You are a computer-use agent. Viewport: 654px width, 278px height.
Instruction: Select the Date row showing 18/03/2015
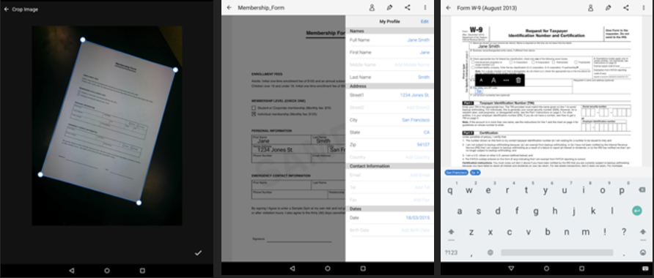point(389,218)
